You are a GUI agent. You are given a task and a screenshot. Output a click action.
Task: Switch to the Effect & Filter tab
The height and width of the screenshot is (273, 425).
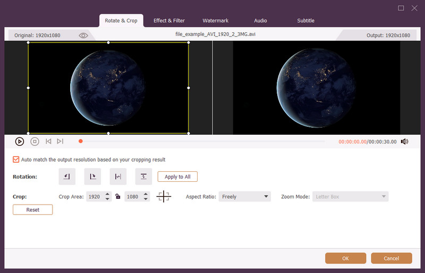tap(169, 21)
